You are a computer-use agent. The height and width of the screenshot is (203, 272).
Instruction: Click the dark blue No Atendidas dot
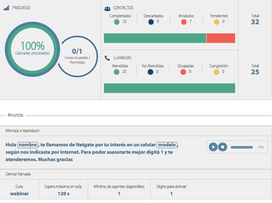click(x=151, y=72)
